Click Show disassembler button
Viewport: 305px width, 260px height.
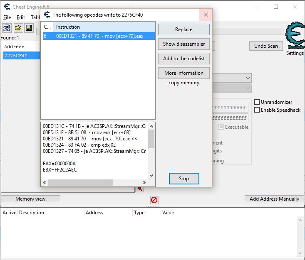[183, 44]
